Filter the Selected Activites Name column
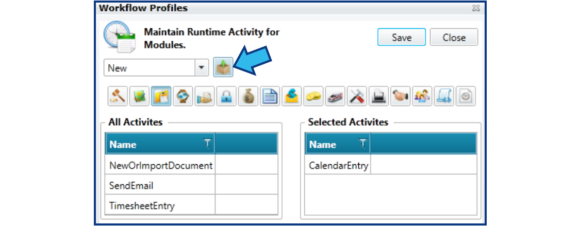Viewport: 579px width, 226px height. point(363,144)
